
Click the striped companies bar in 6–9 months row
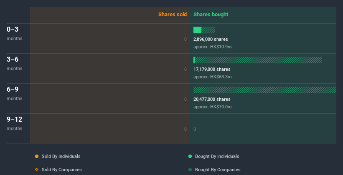pyautogui.click(x=265, y=90)
